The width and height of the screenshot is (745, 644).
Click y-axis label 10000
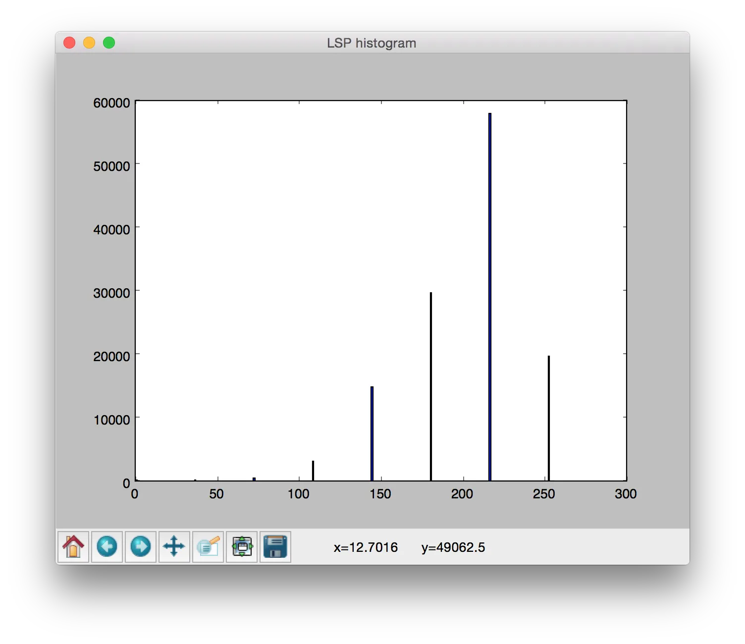[111, 420]
